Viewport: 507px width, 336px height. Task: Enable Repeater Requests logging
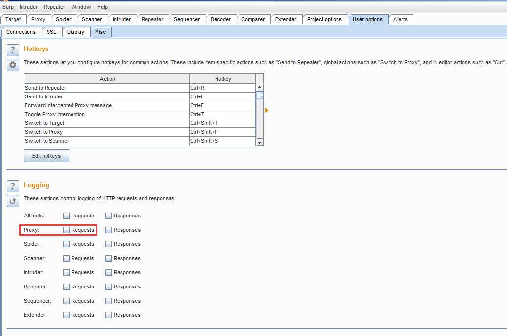[66, 287]
